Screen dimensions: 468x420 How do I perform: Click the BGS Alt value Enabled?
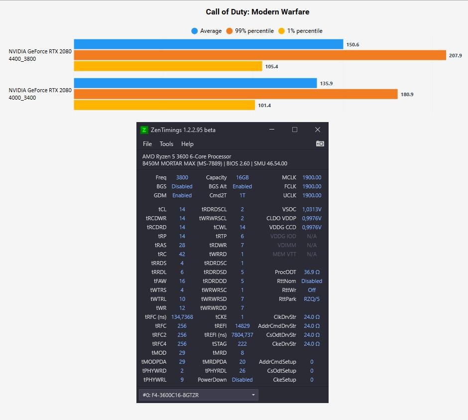pos(242,186)
